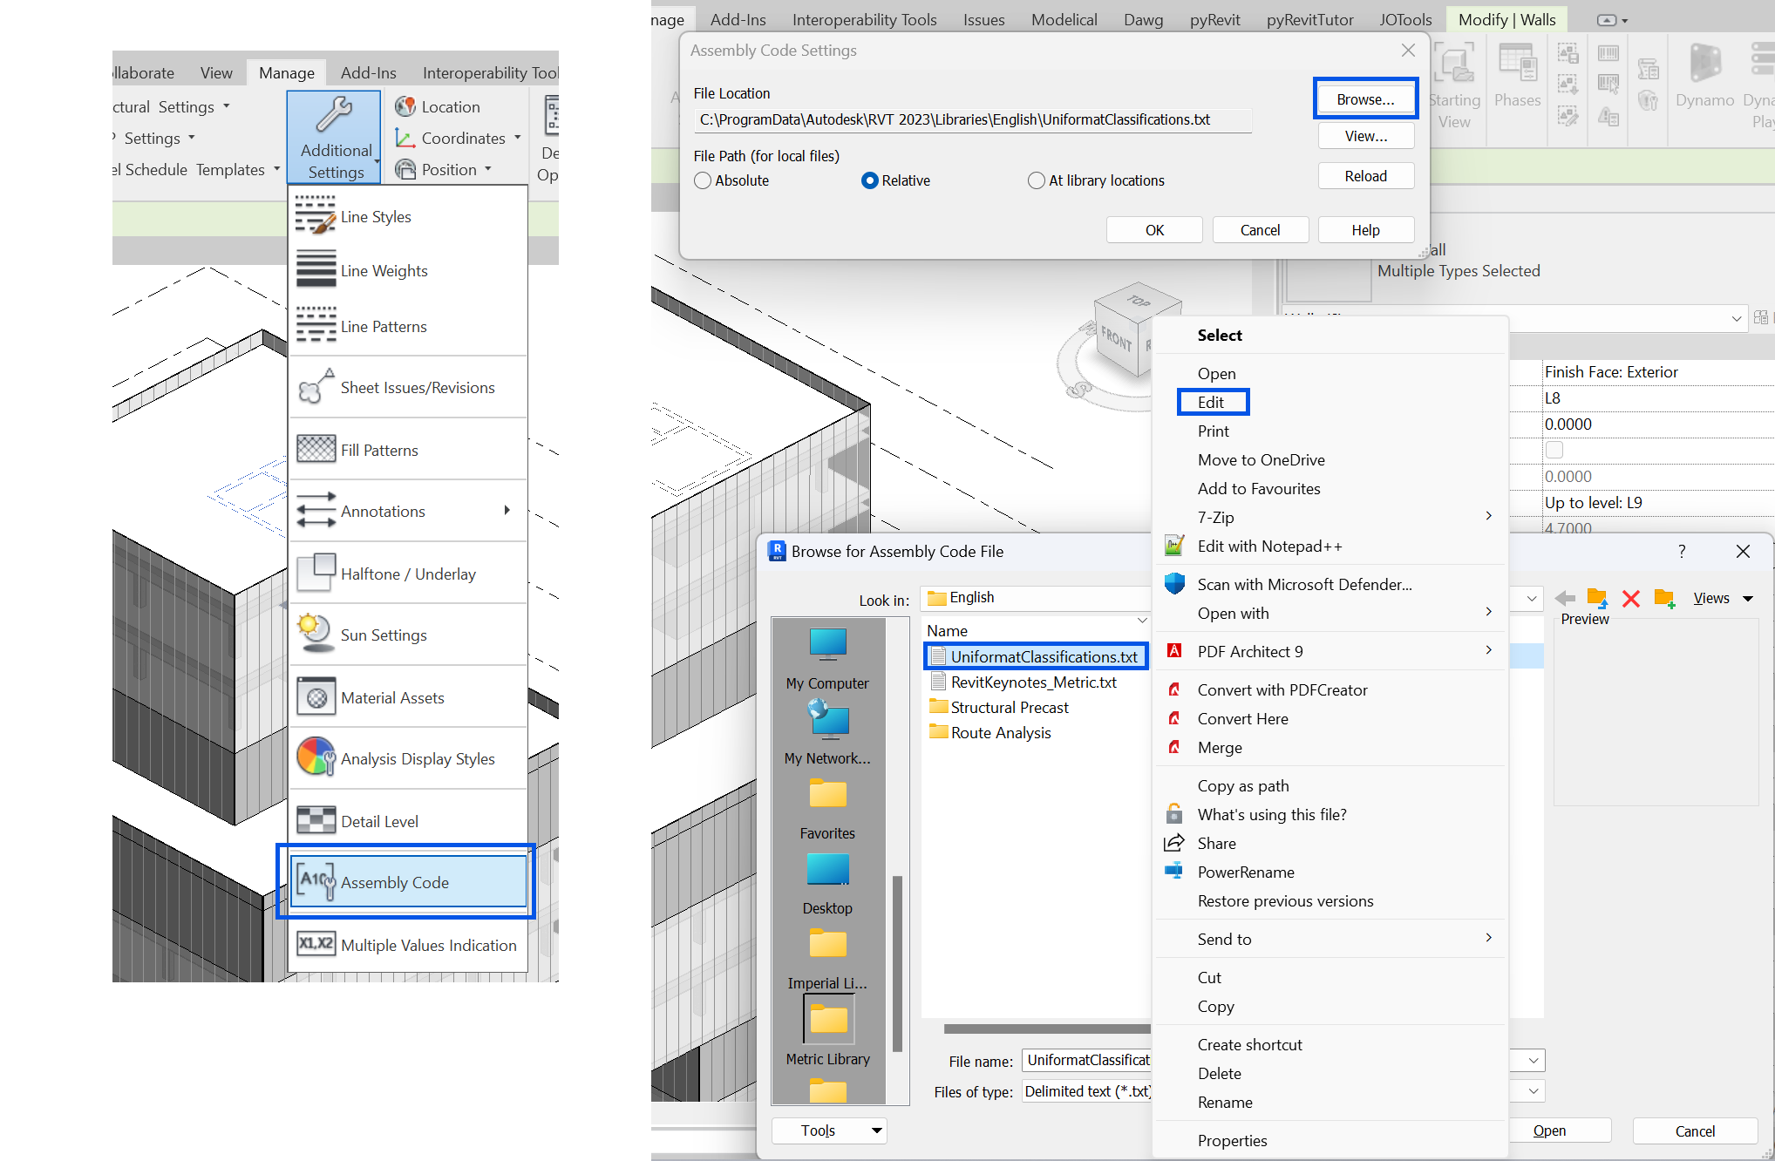Click the help question mark in browse dialog

1682,551
